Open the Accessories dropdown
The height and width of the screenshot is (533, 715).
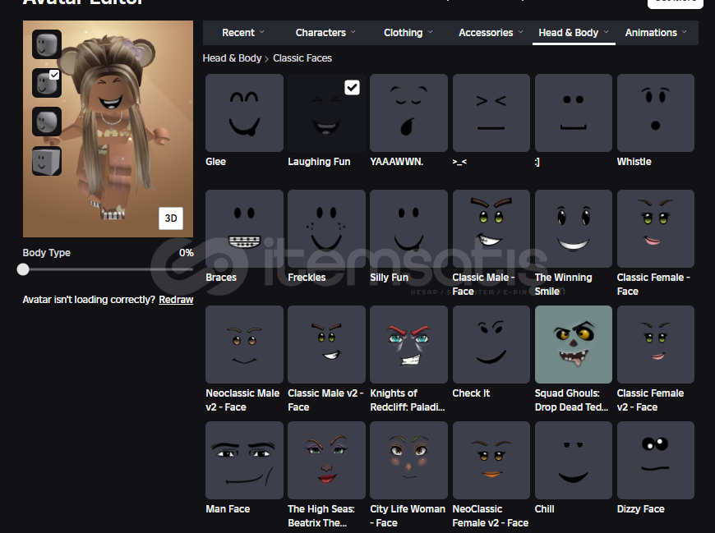tap(491, 33)
